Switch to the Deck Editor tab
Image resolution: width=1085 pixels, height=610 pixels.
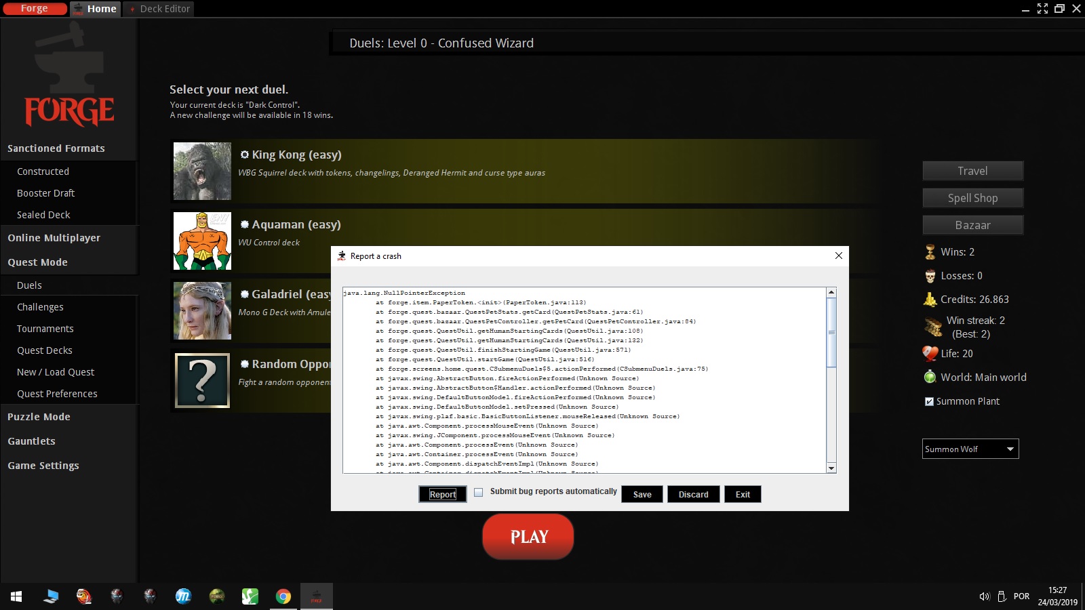point(159,9)
